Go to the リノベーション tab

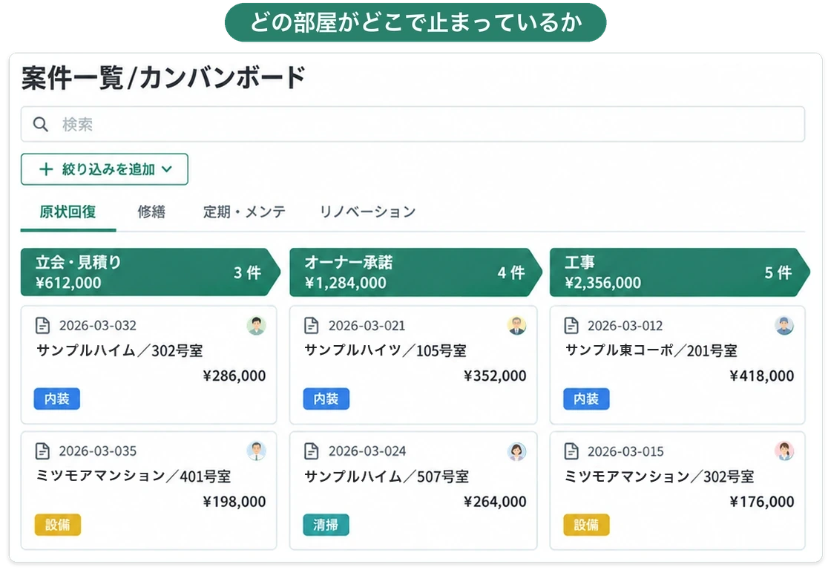click(x=367, y=212)
